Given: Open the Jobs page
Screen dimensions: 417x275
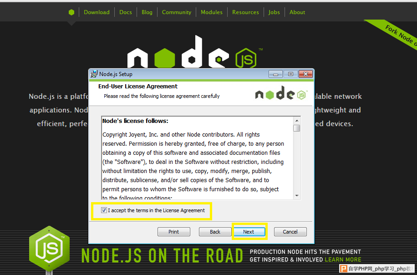Looking at the screenshot, I should click(274, 12).
